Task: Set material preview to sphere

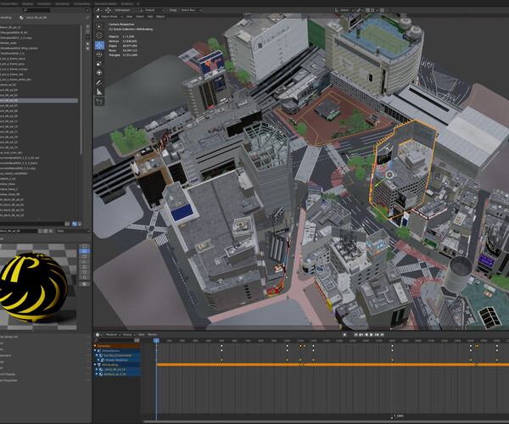Action: [85, 251]
